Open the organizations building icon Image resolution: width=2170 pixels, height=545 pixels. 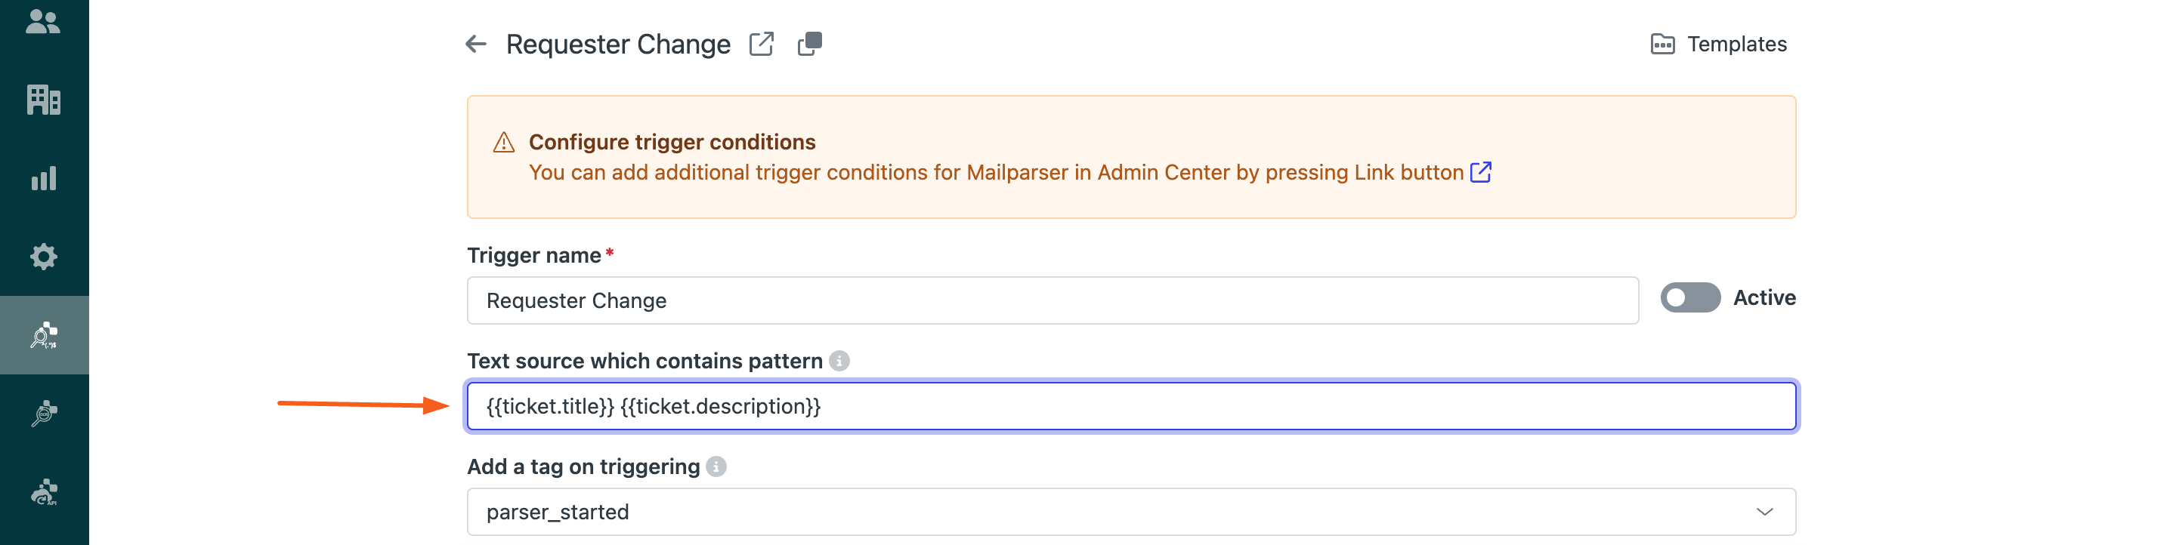(43, 100)
